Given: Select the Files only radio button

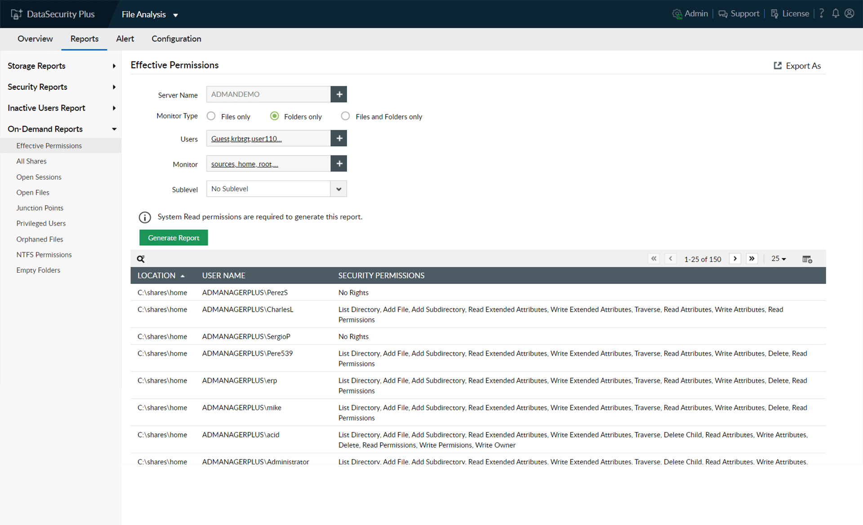Looking at the screenshot, I should coord(211,116).
